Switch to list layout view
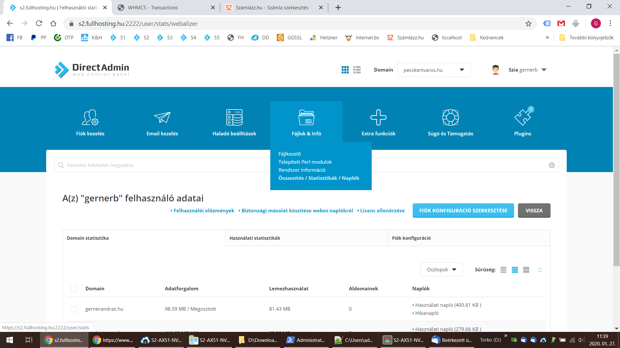This screenshot has width=620, height=348. pos(357,70)
